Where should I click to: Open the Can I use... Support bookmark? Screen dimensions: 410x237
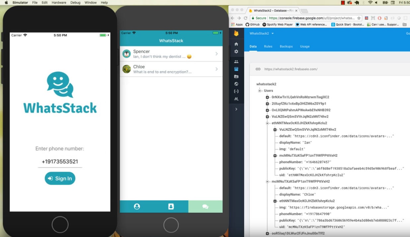pos(383,25)
